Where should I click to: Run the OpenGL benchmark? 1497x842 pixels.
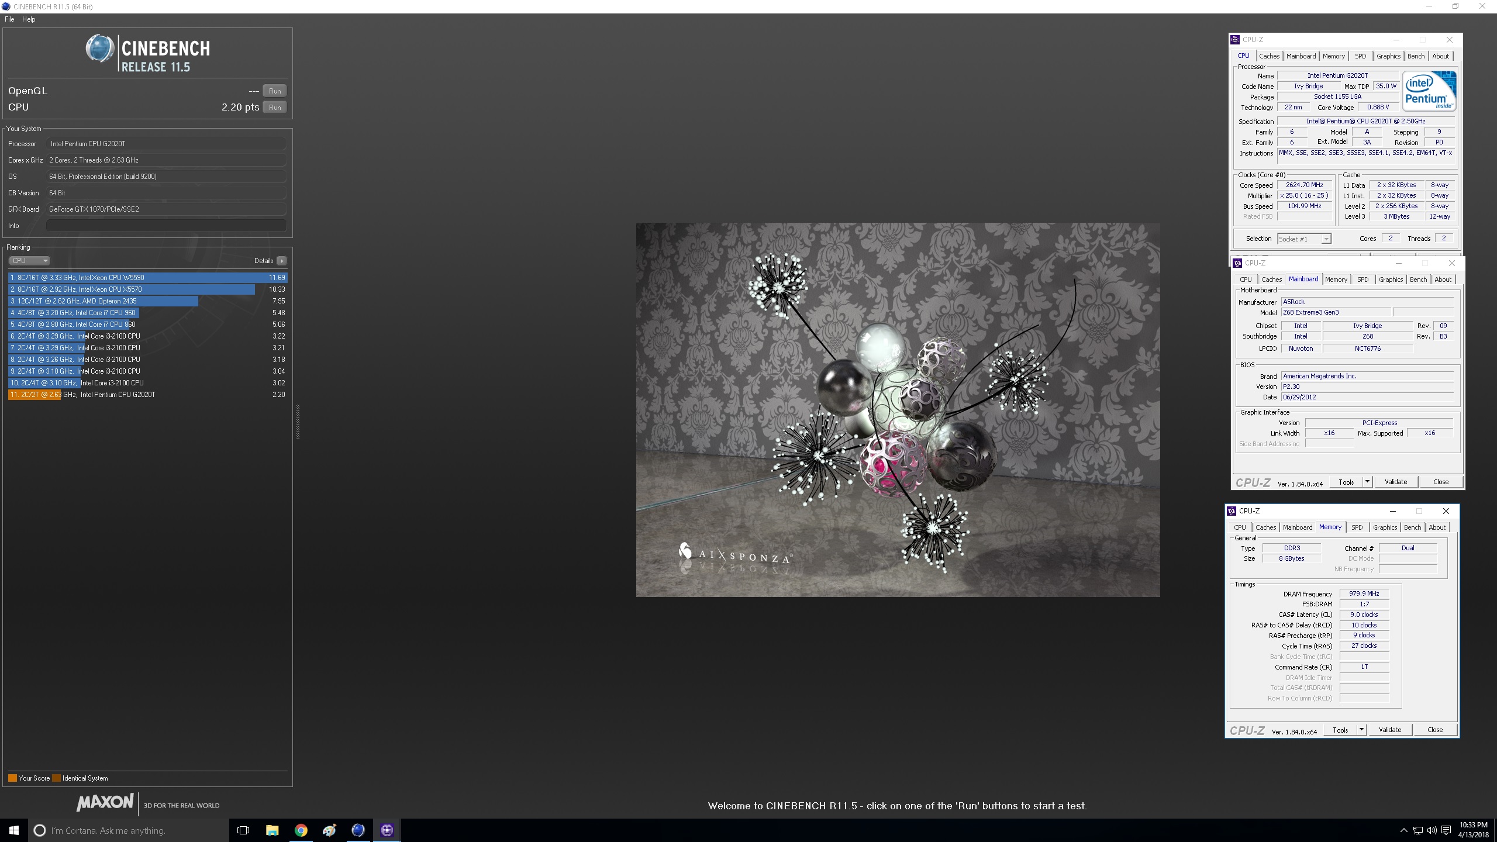(275, 91)
